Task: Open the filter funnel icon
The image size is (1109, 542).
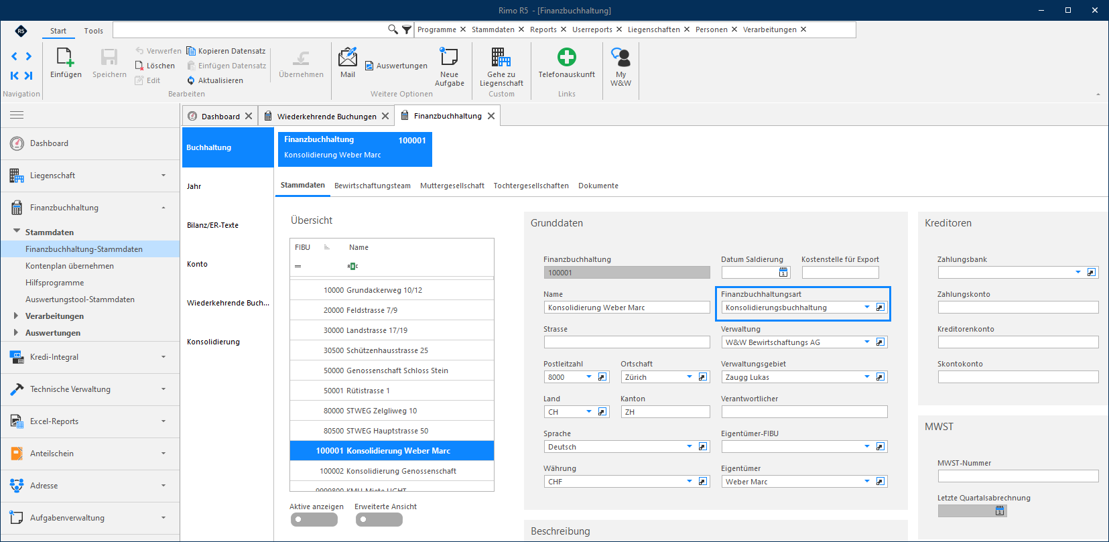Action: click(x=407, y=29)
